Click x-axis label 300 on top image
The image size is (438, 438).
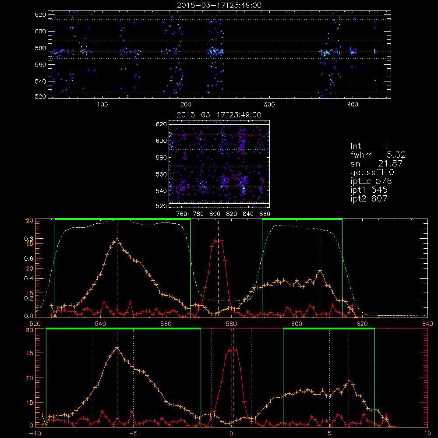click(x=269, y=105)
